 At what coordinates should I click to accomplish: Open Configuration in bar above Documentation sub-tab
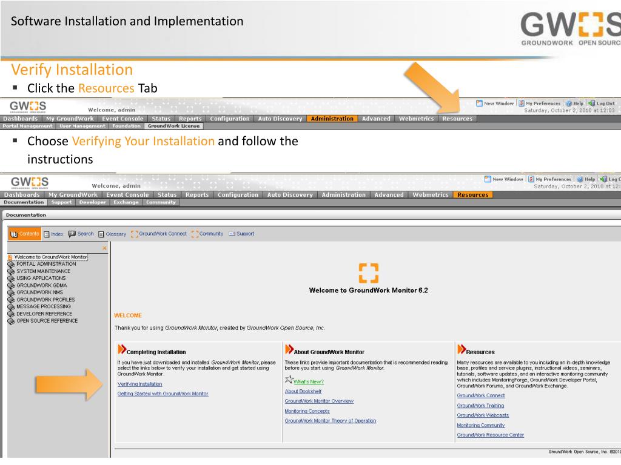(238, 195)
